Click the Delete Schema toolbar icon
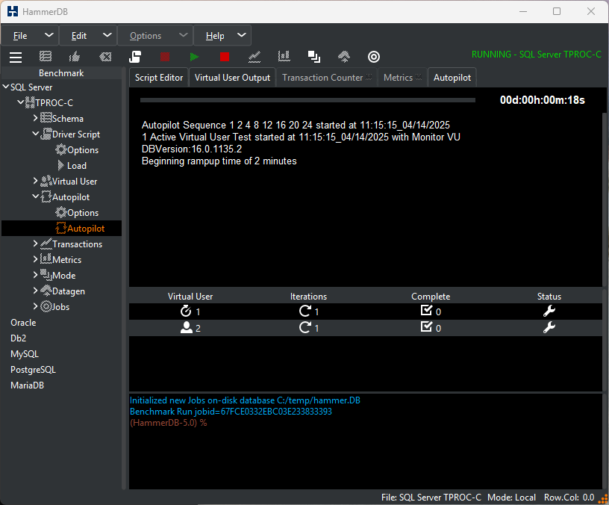Viewport: 609px width, 505px height. (x=105, y=57)
